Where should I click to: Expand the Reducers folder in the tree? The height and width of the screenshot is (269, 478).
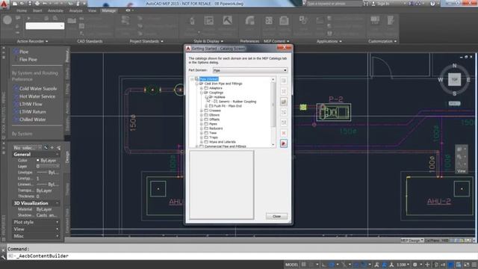pos(202,129)
